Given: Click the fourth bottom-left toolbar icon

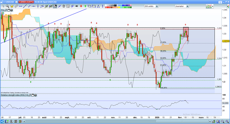Looking at the screenshot, I should click(x=16, y=121).
